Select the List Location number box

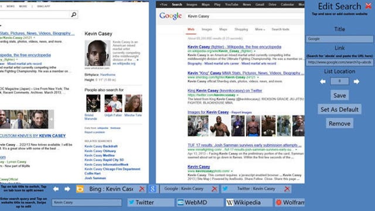click(339, 81)
